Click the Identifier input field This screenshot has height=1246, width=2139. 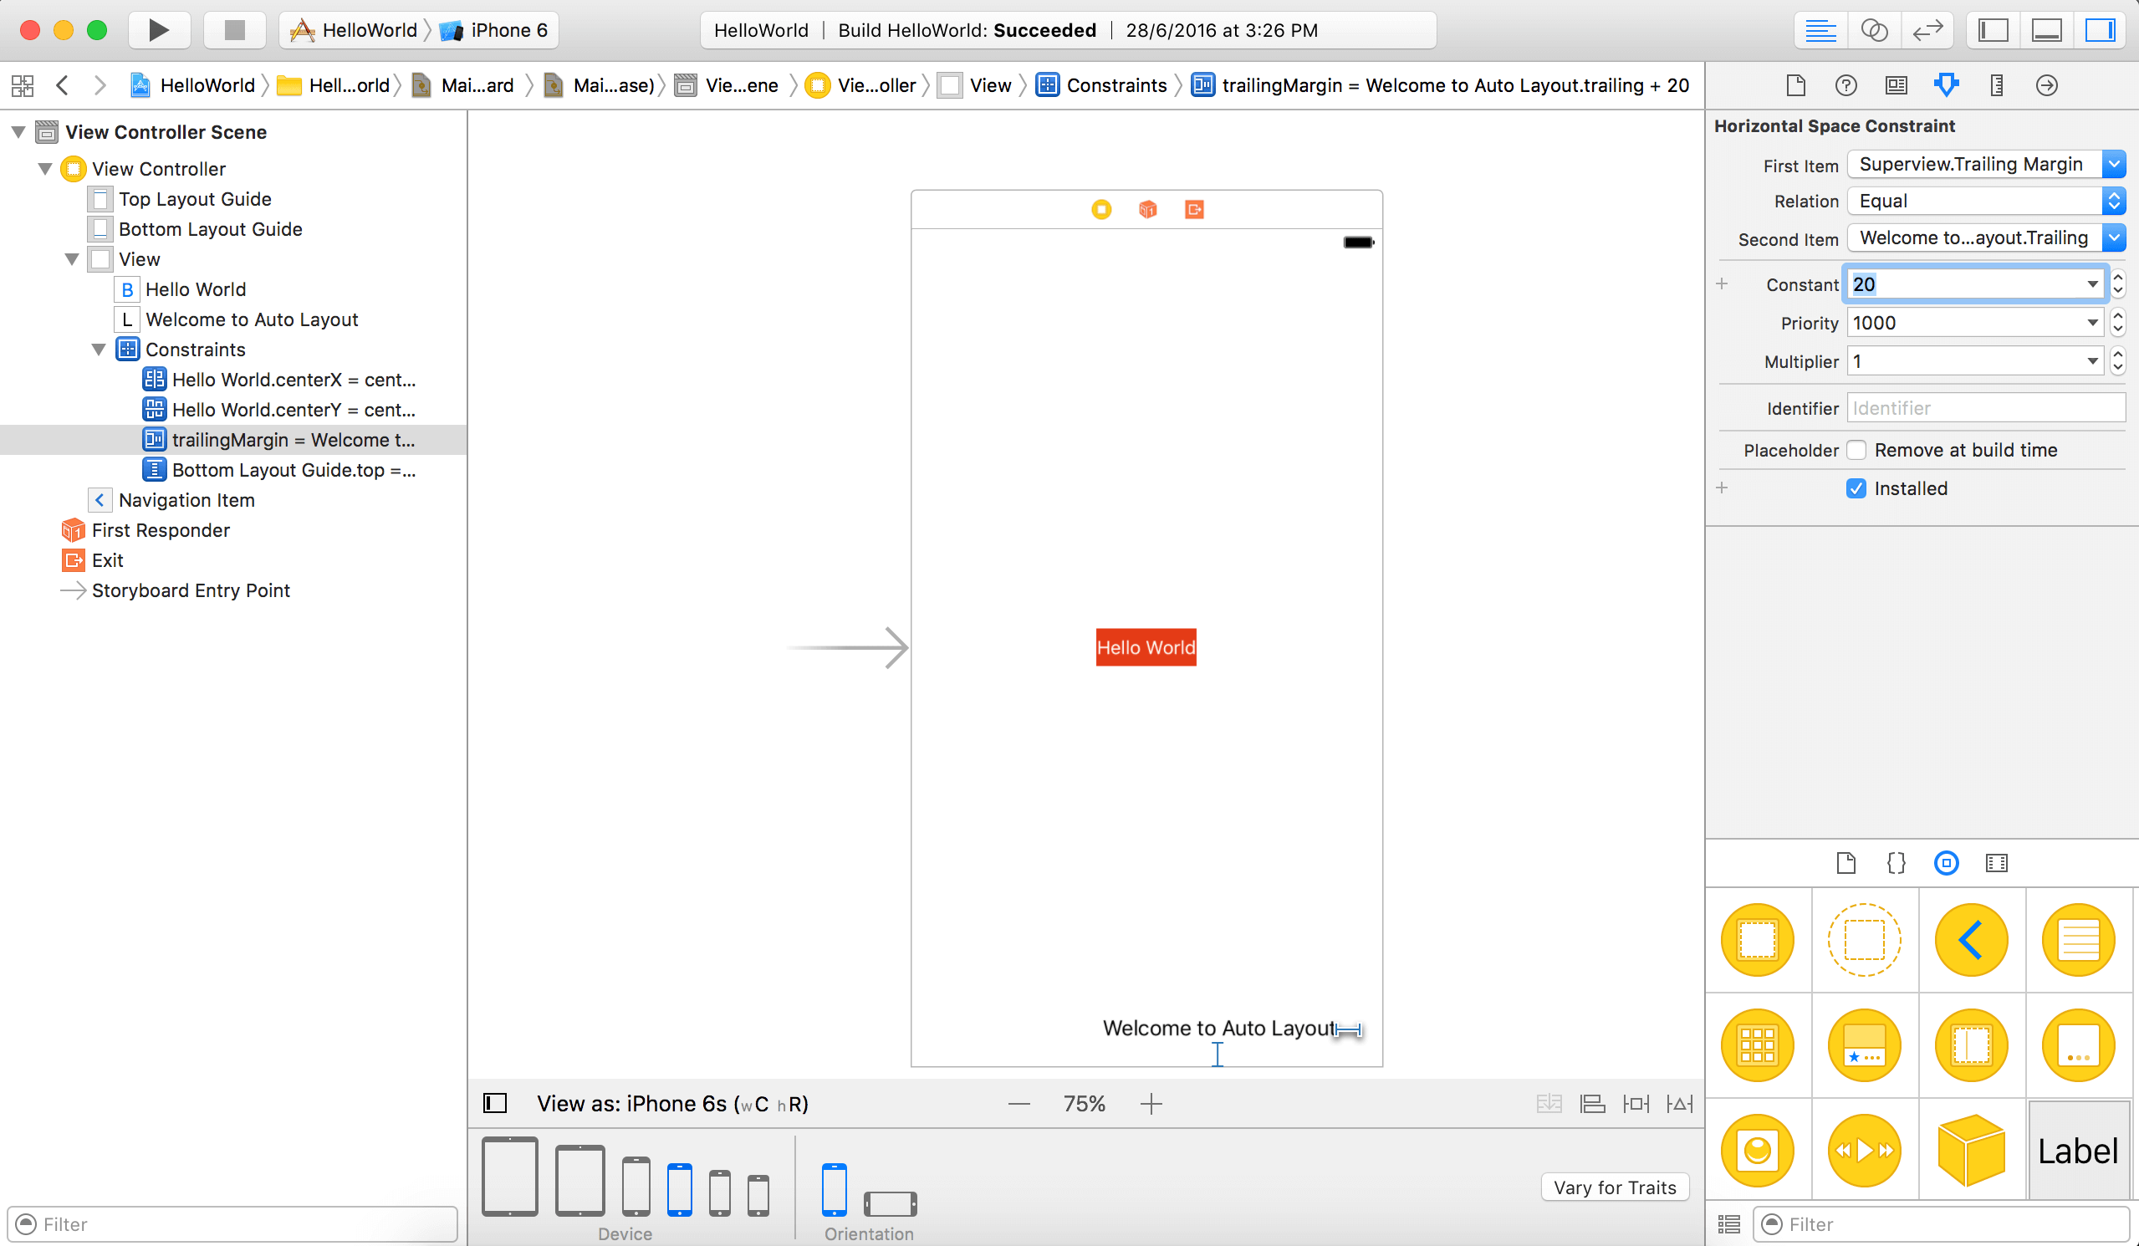tap(1985, 408)
